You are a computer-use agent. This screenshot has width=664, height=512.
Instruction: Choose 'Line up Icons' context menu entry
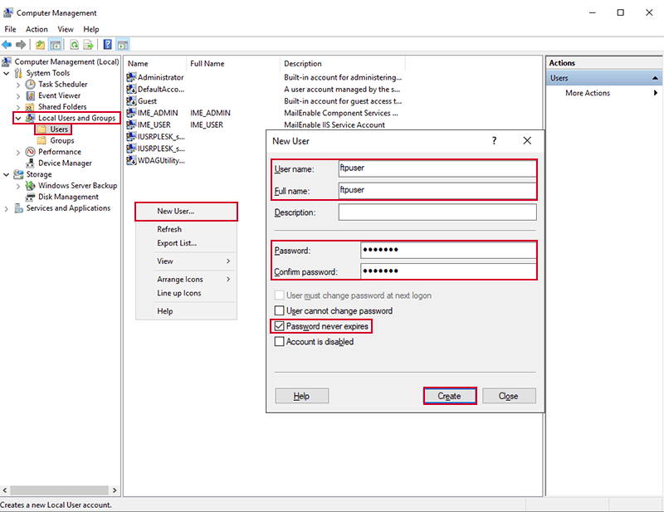(186, 293)
